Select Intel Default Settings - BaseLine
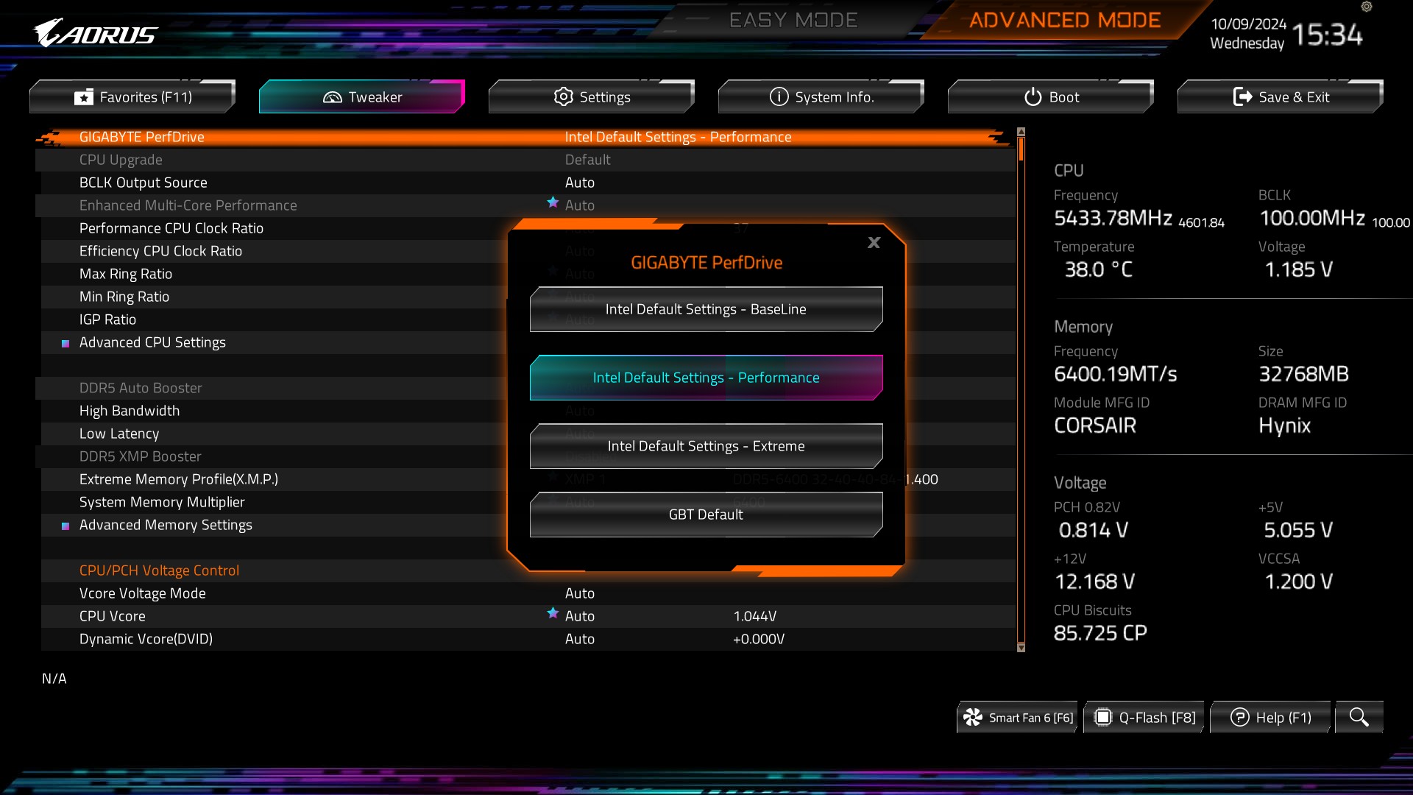 [706, 308]
